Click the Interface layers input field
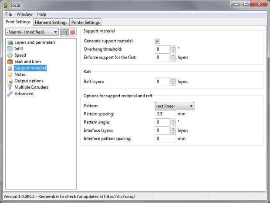Screen dimensions: 270x203 point(162,131)
